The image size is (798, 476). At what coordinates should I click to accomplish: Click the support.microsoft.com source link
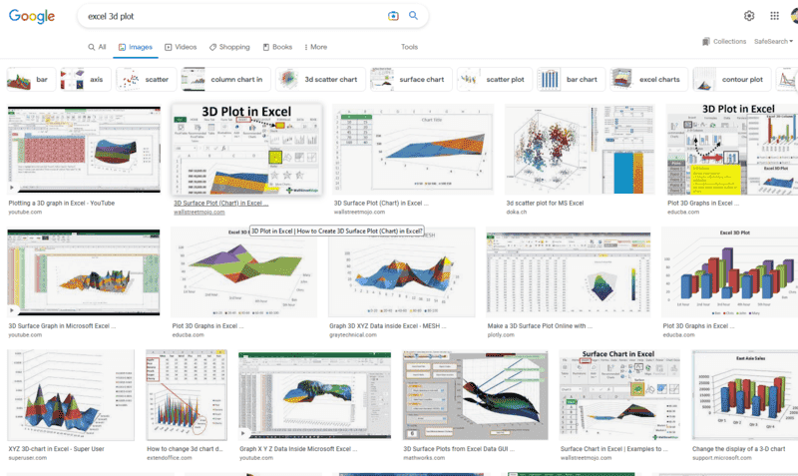[722, 458]
